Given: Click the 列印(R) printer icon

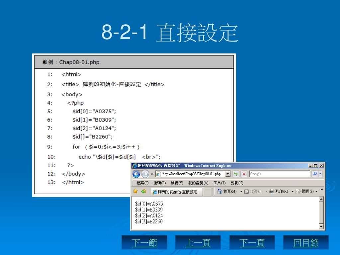Looking at the screenshot, I should (272, 192).
